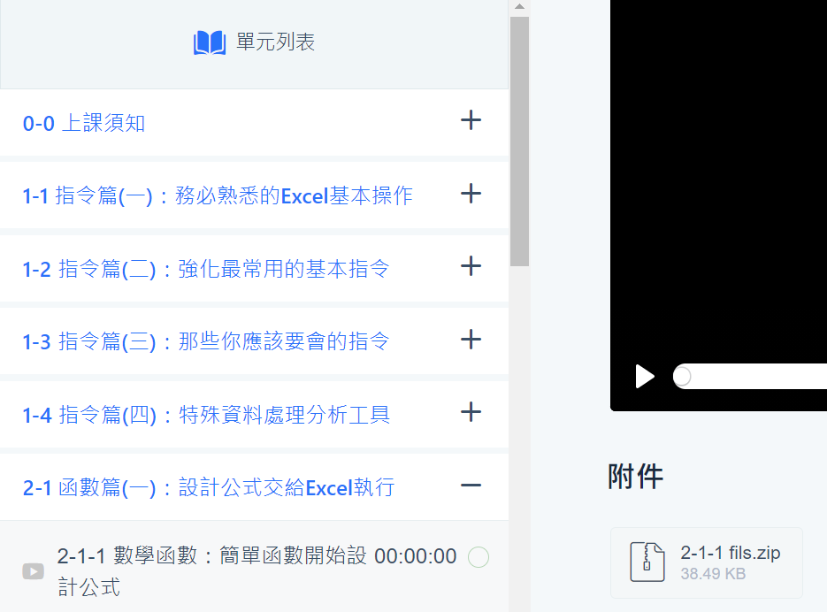Expand the 1-4 指令篇(四) section plus icon

(471, 412)
